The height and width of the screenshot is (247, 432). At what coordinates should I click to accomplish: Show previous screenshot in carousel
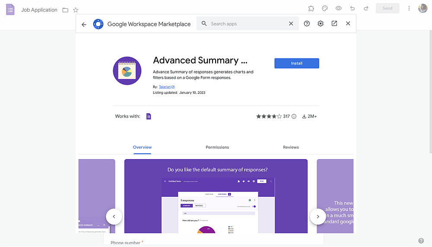[x=114, y=217]
